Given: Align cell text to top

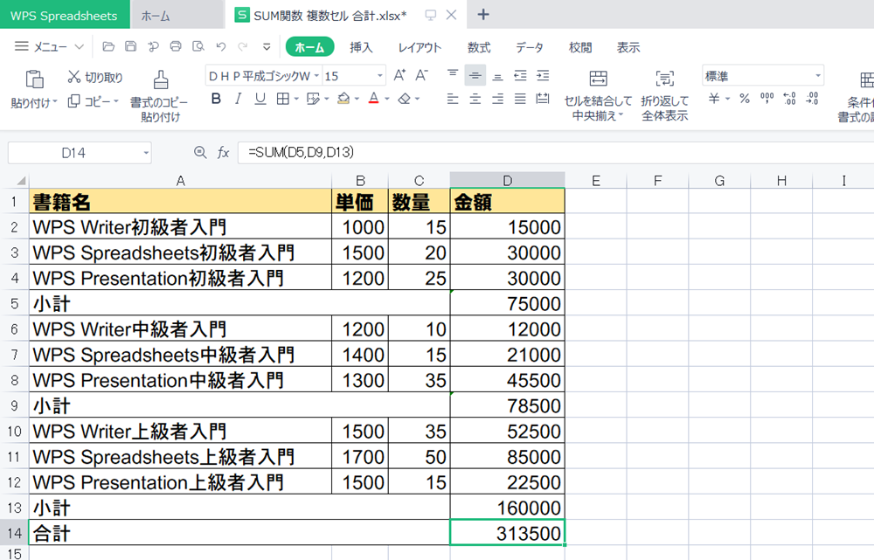Looking at the screenshot, I should click(453, 74).
